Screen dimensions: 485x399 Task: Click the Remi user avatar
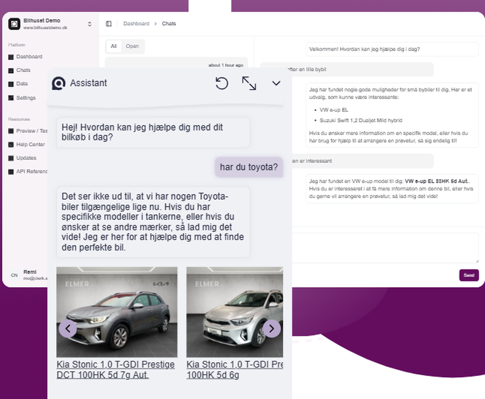coord(14,275)
